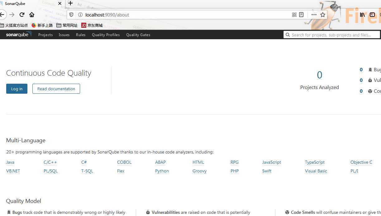The image size is (381, 216).
Task: Open the VB.NET language link
Action: pyautogui.click(x=13, y=171)
